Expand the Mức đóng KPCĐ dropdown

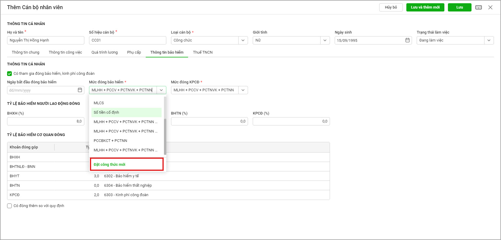point(243,90)
